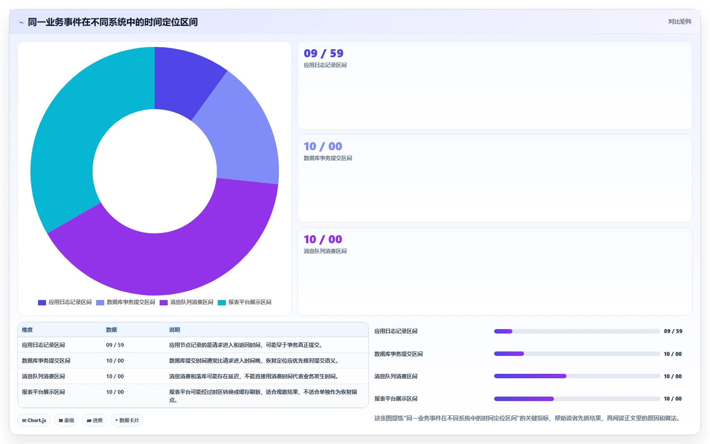This screenshot has height=444, width=710.
Task: Click the 数据 column header
Action: 111,330
